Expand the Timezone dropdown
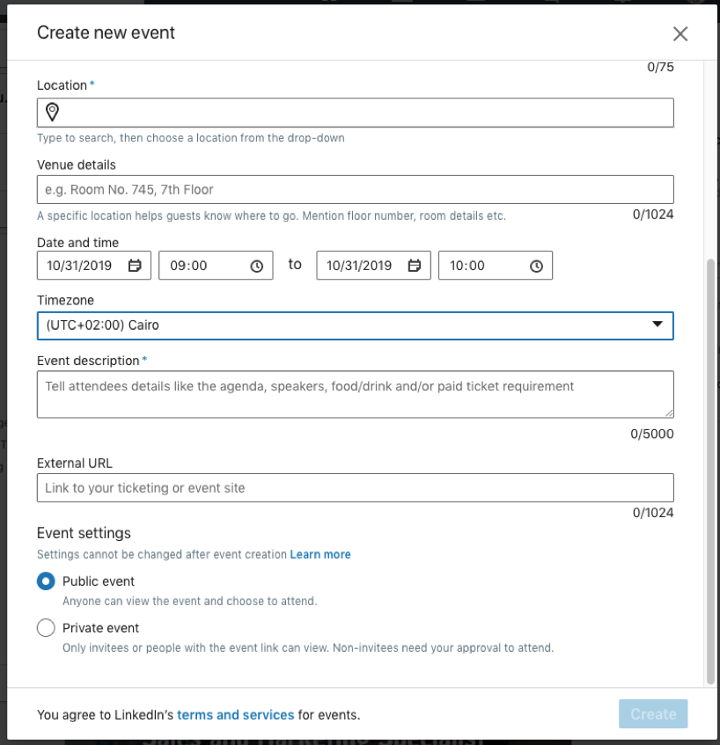The height and width of the screenshot is (745, 720). point(354,325)
